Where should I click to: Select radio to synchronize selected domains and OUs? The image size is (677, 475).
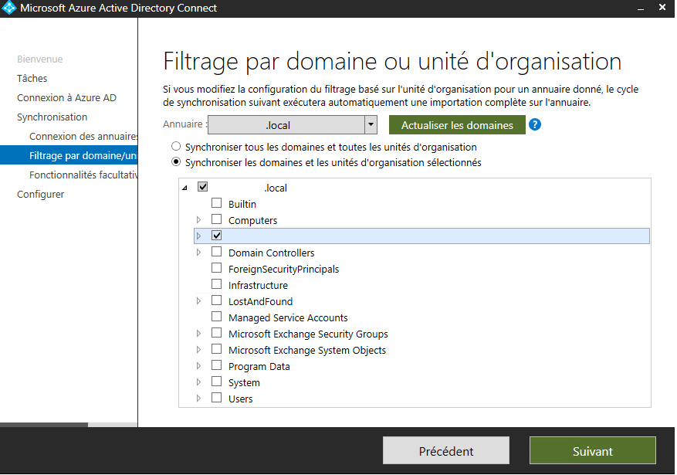[x=176, y=162]
